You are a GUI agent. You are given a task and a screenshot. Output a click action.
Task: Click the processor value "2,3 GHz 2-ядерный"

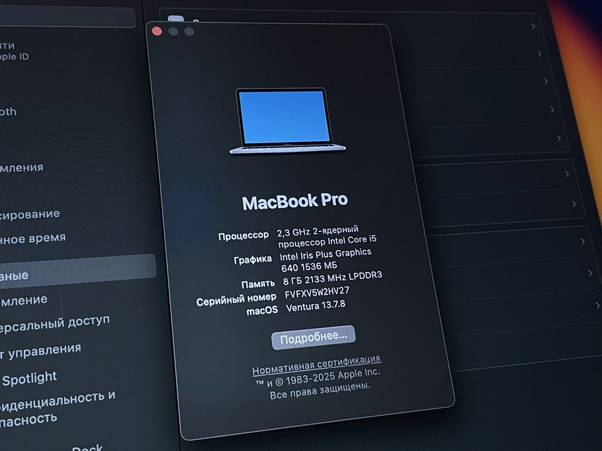click(317, 231)
